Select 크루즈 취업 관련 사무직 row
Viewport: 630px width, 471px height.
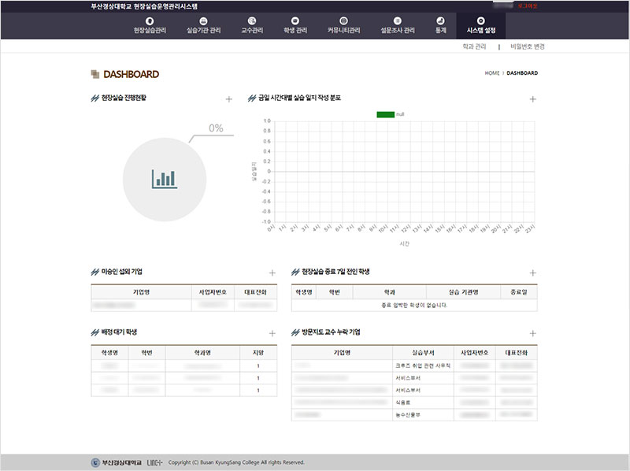414,365
